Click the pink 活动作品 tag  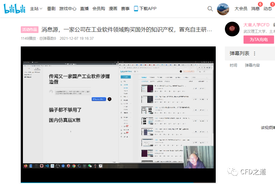click(29, 30)
